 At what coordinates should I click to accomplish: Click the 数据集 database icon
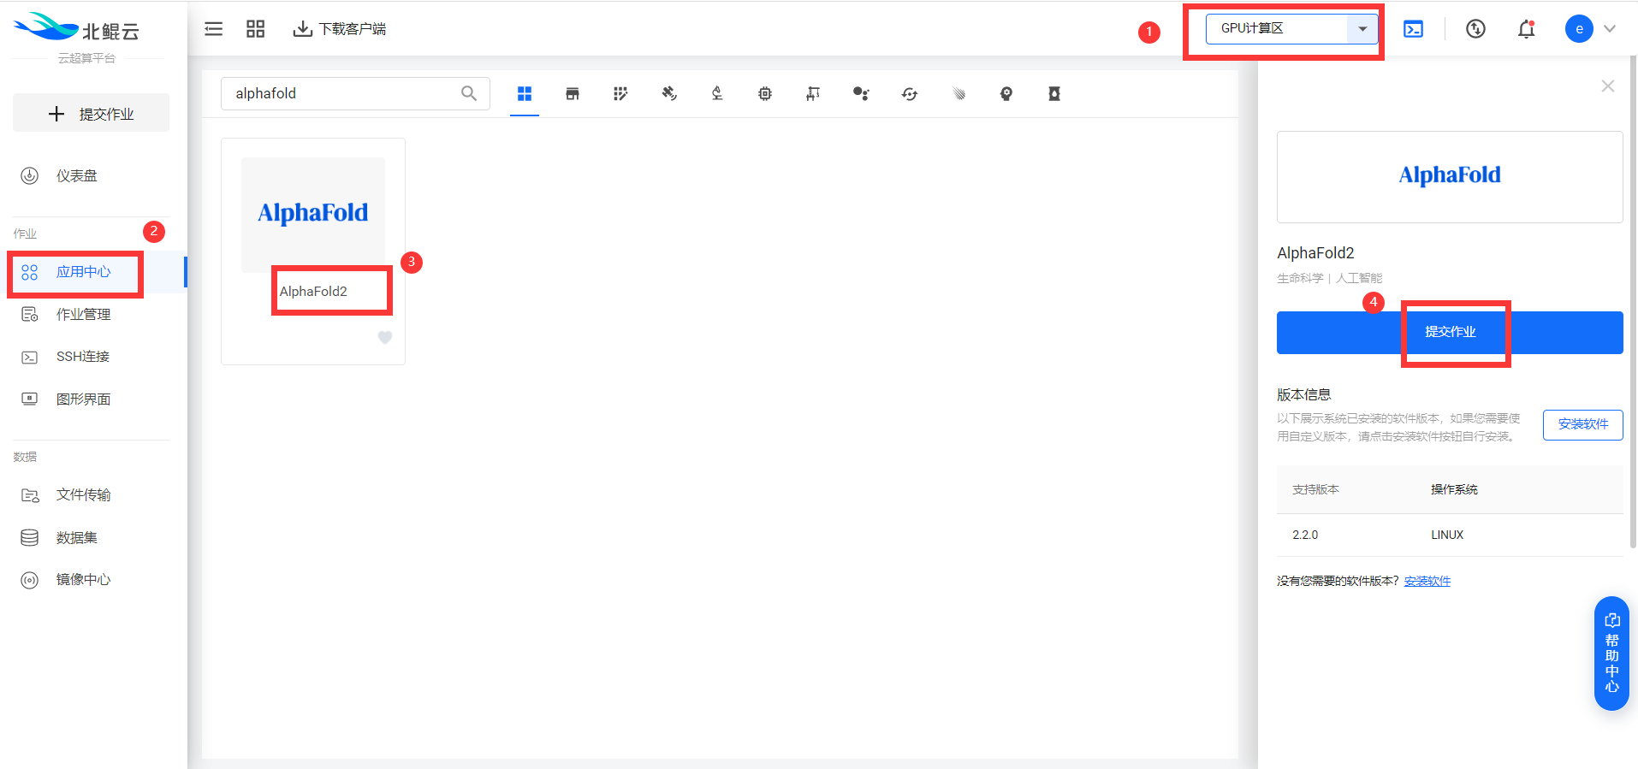[x=30, y=538]
